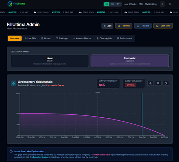Go to My Bookings

point(151,4)
